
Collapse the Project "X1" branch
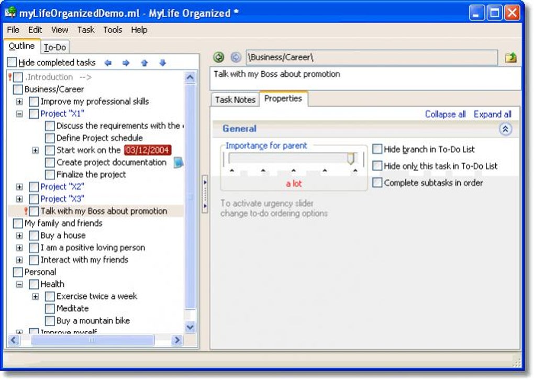click(19, 114)
